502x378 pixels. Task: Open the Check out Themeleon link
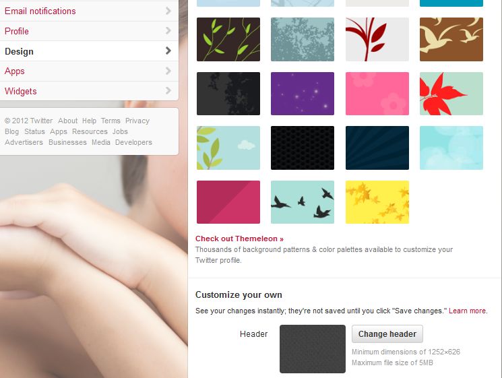point(239,239)
